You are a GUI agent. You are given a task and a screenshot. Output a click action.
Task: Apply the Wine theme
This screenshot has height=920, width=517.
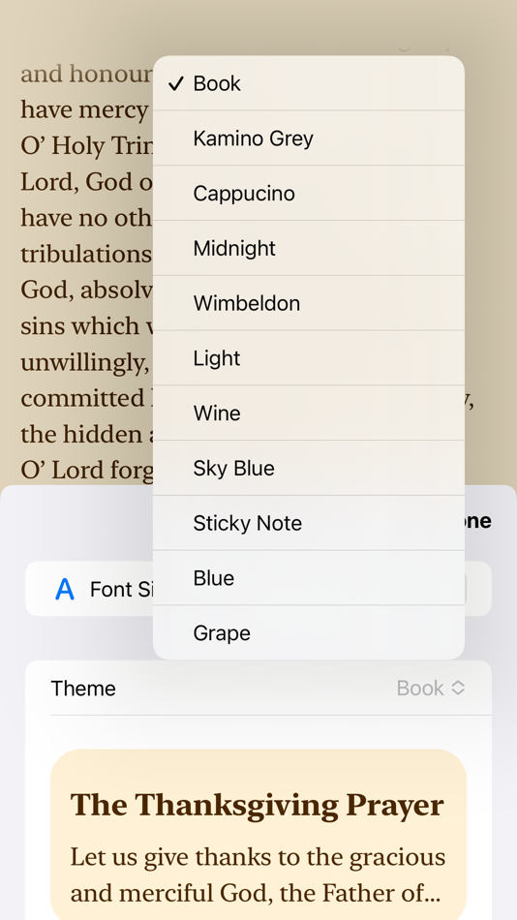309,414
